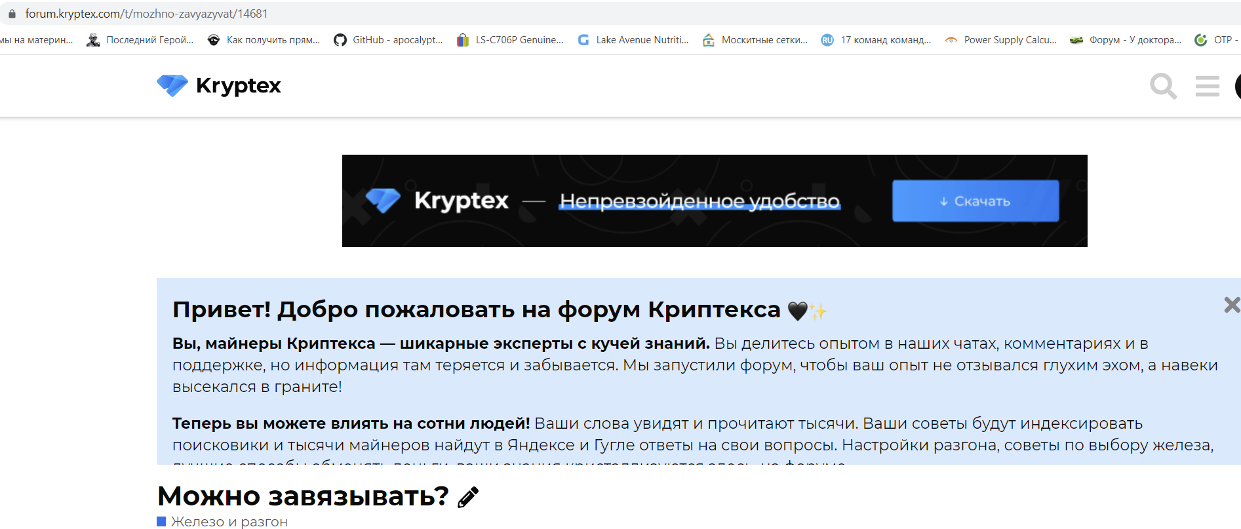Image resolution: width=1241 pixels, height=529 pixels.
Task: Open the 17 команд команд bookmark
Action: pos(876,40)
